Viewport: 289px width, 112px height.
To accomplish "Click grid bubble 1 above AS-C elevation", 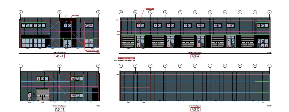I will [121, 66].
